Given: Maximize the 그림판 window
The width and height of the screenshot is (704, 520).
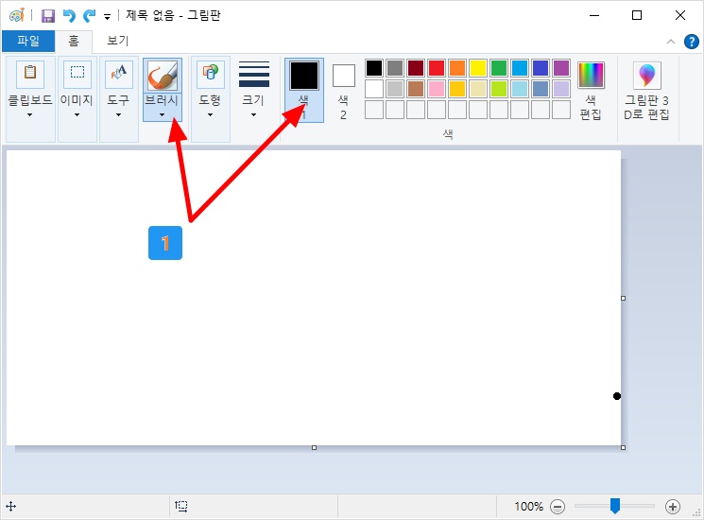Looking at the screenshot, I should click(637, 16).
